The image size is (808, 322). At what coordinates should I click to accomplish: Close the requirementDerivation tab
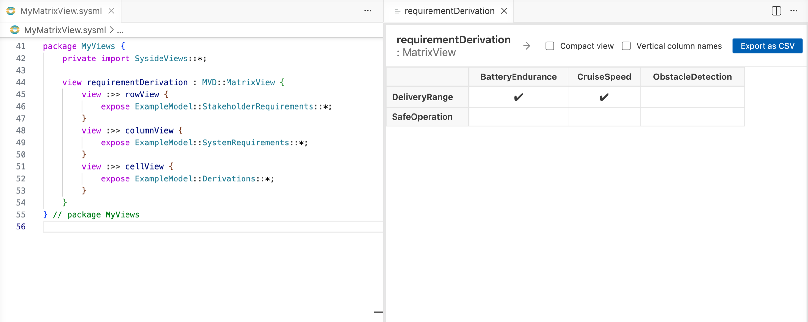coord(504,11)
